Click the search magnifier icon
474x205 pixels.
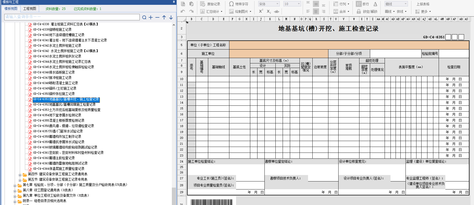tap(144, 17)
